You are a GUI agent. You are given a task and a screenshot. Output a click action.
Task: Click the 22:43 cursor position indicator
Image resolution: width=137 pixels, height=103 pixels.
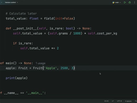(106, 101)
